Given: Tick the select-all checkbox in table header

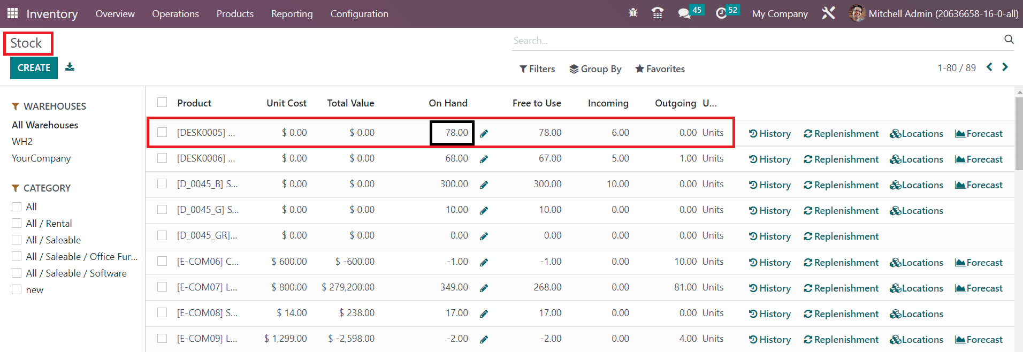Looking at the screenshot, I should pos(162,103).
